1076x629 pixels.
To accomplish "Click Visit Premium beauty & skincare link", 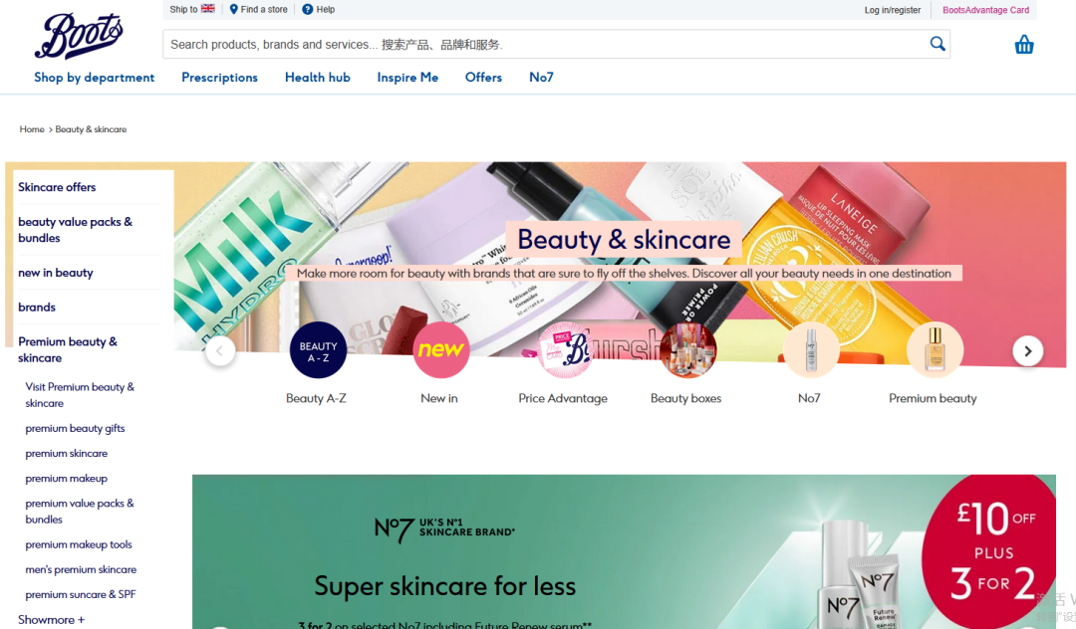I will [80, 395].
